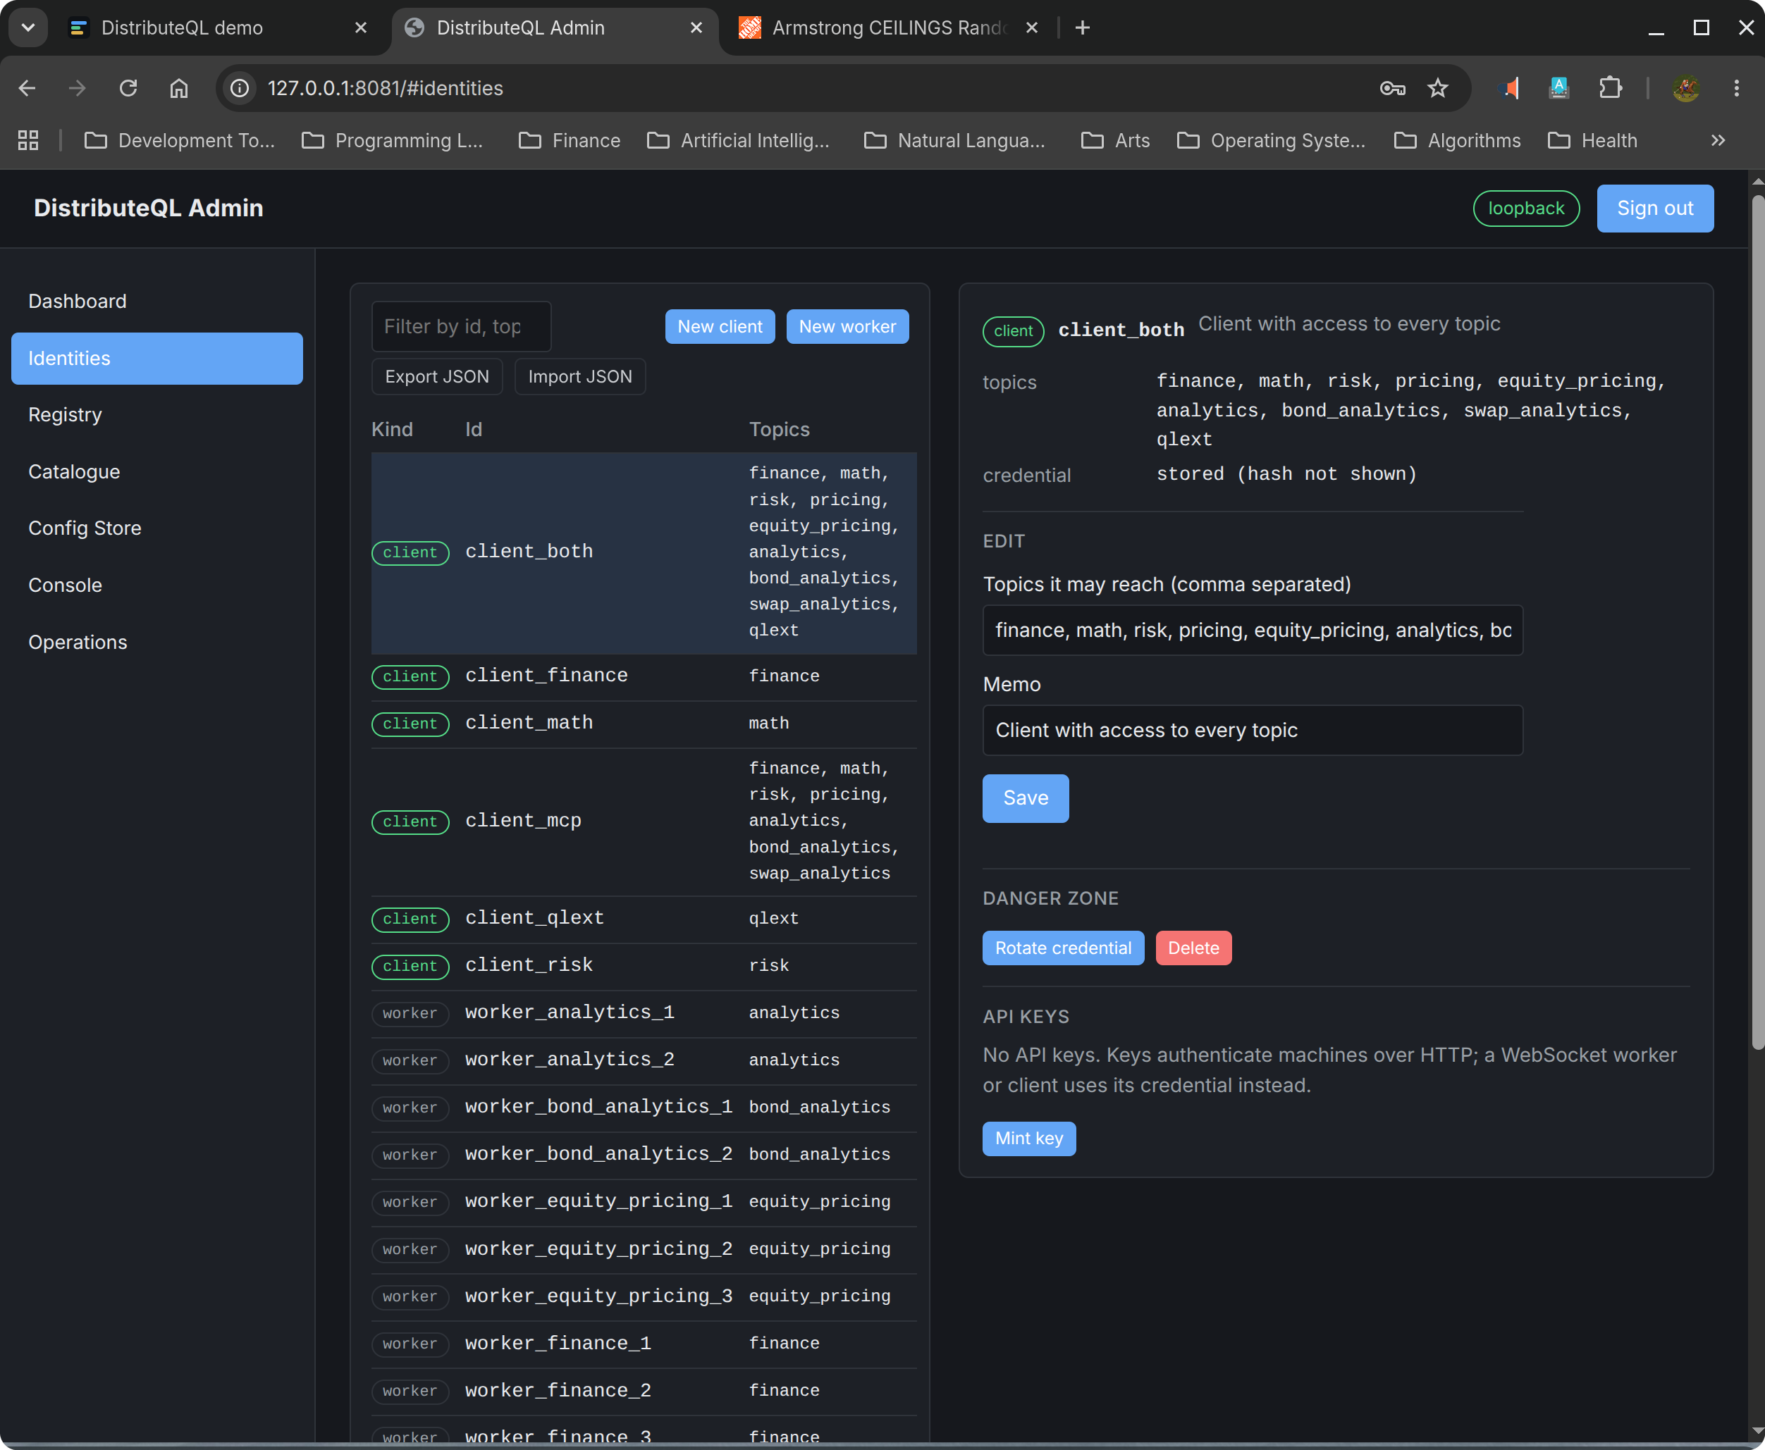The width and height of the screenshot is (1765, 1450).
Task: Click the Sign out button
Action: click(1655, 208)
